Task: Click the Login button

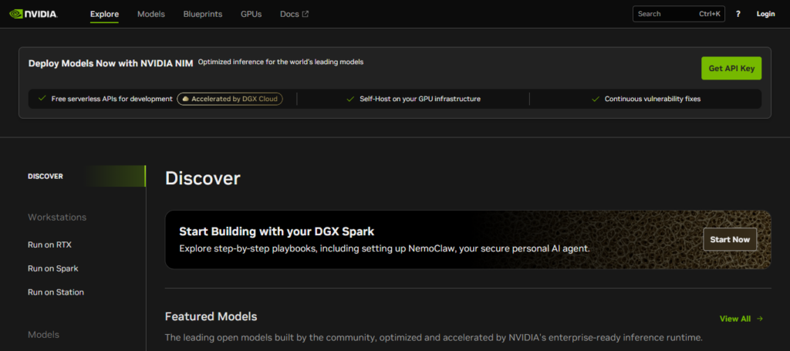Action: (x=765, y=14)
